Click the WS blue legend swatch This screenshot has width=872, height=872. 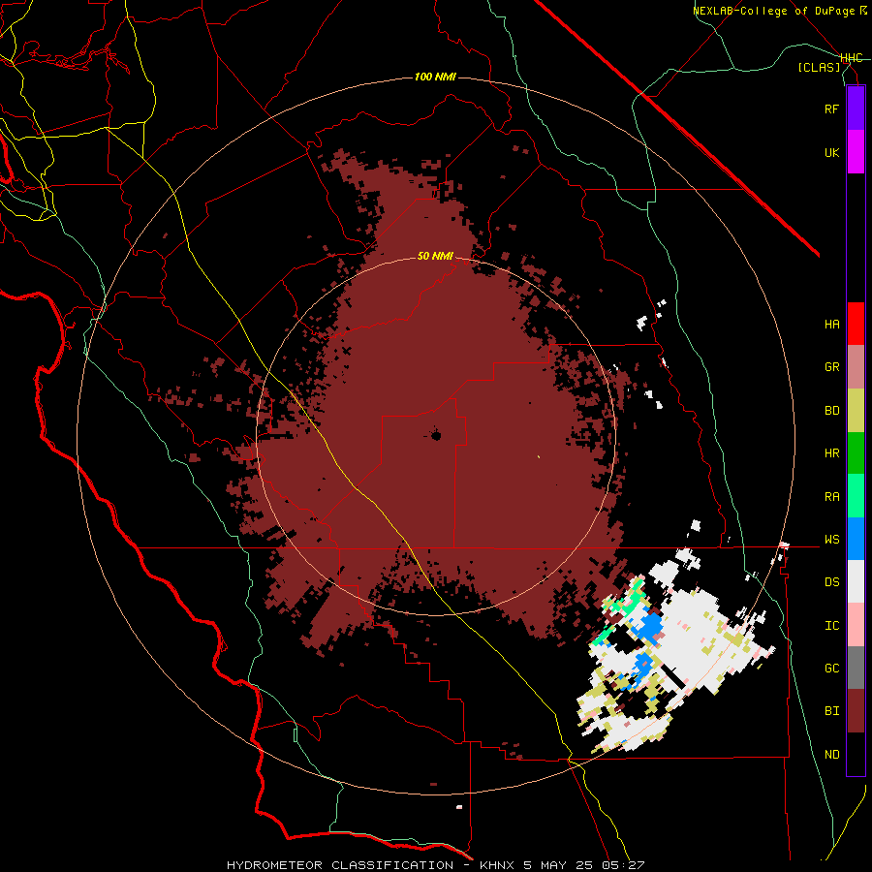(x=856, y=539)
